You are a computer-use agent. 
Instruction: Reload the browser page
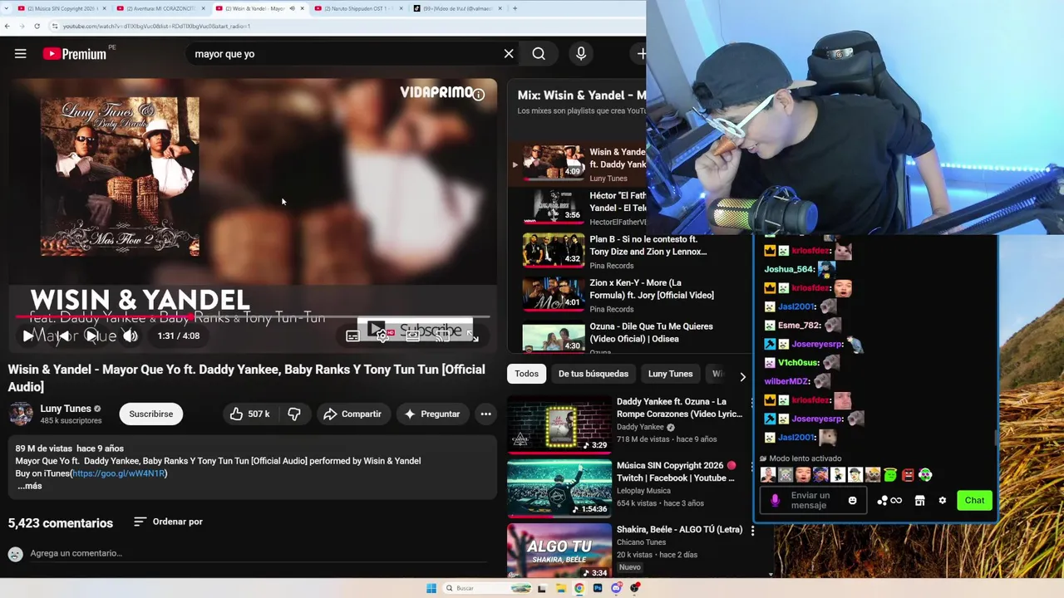click(x=37, y=26)
